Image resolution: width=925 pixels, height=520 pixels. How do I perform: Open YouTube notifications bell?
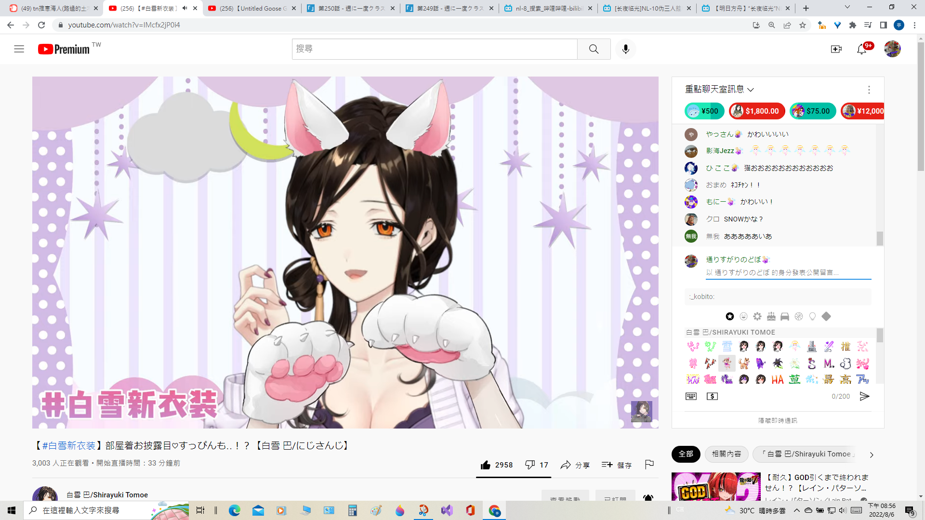862,49
